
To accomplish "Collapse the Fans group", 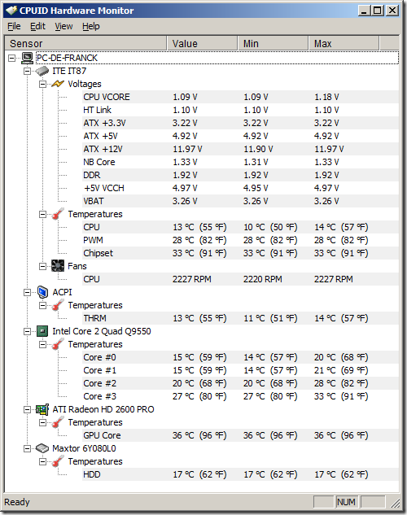I will coord(42,266).
